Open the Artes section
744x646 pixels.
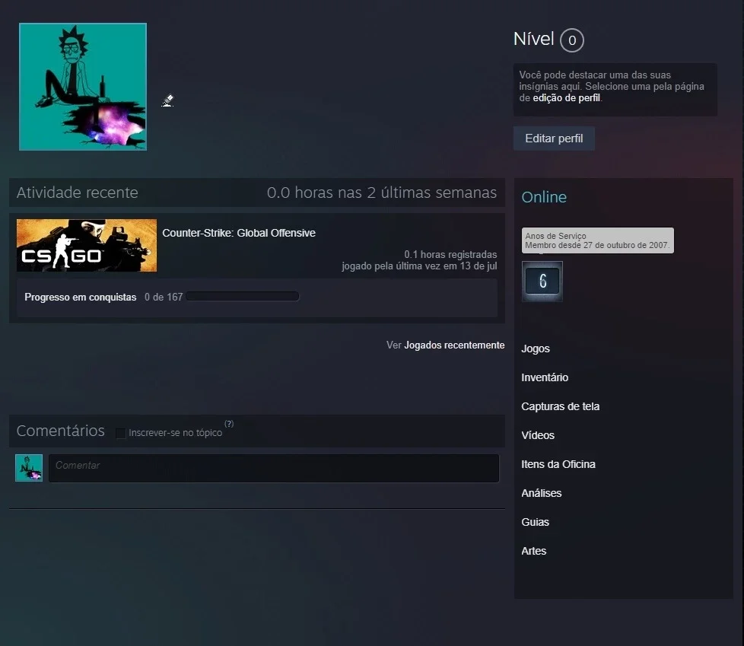(x=534, y=551)
